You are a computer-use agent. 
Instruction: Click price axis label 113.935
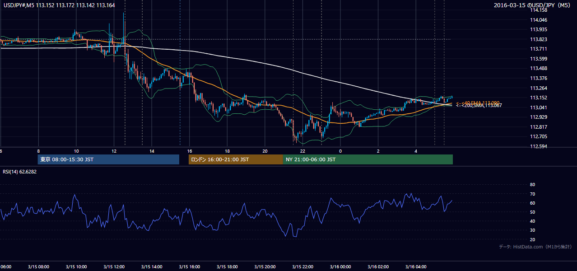(x=539, y=29)
